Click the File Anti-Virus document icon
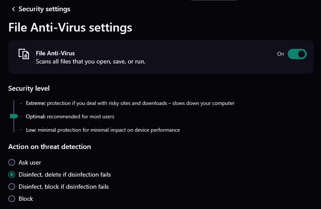 tap(23, 54)
